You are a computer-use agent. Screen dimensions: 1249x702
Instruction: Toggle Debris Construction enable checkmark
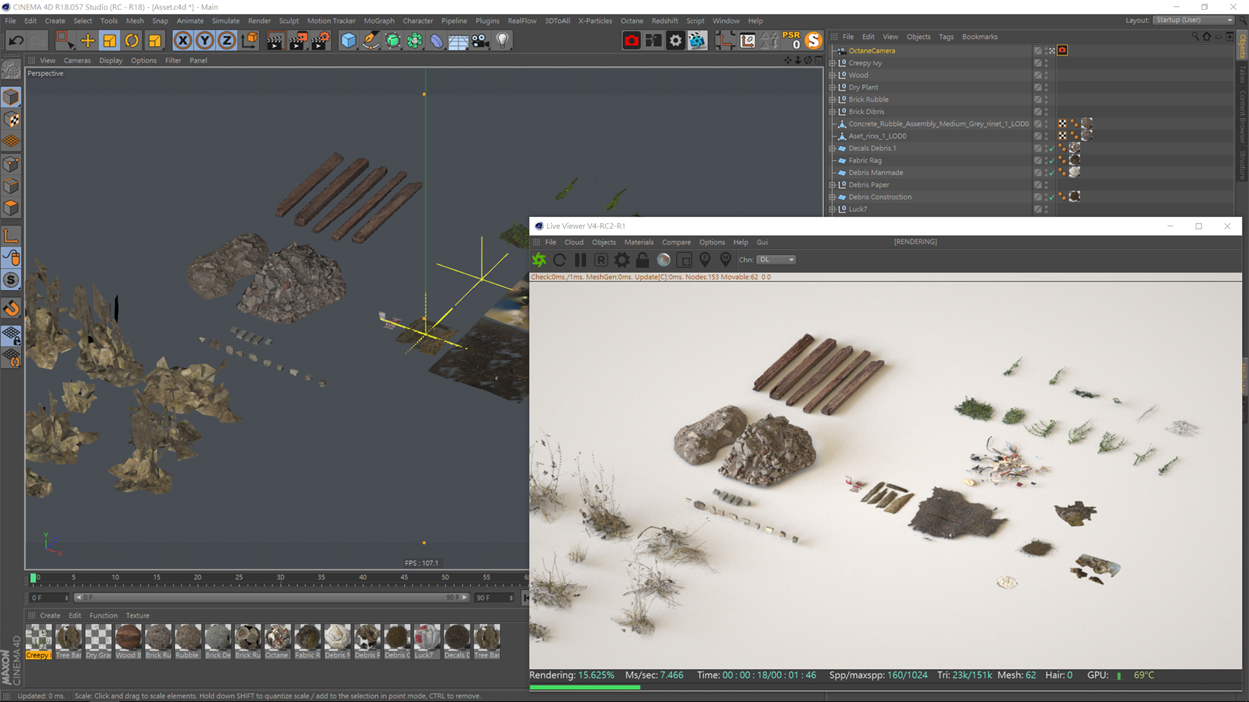tap(1052, 197)
